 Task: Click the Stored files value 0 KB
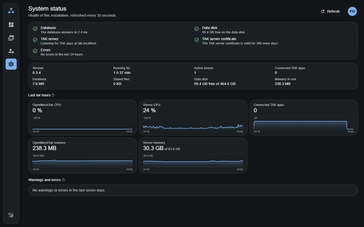pos(117,84)
